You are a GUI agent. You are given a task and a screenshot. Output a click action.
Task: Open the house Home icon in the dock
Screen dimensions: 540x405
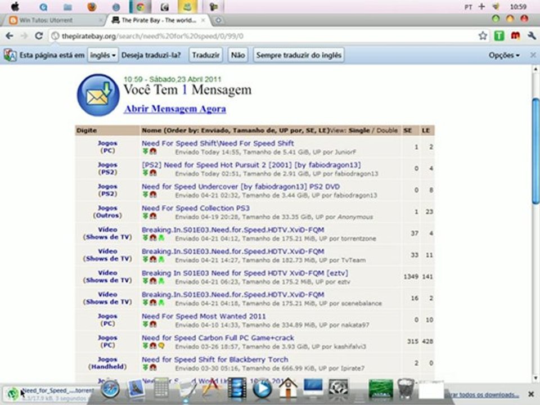click(288, 388)
